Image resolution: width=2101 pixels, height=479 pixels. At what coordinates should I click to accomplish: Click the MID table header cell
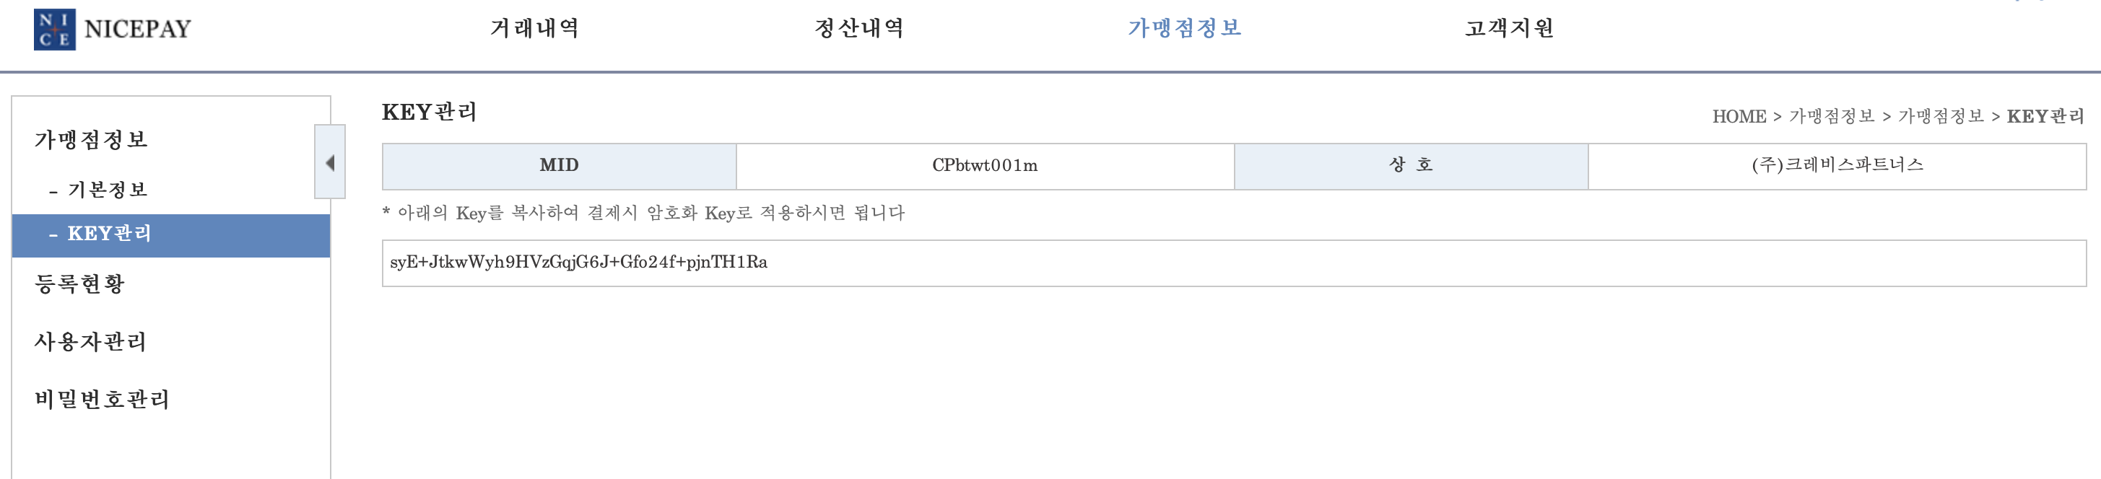(560, 164)
